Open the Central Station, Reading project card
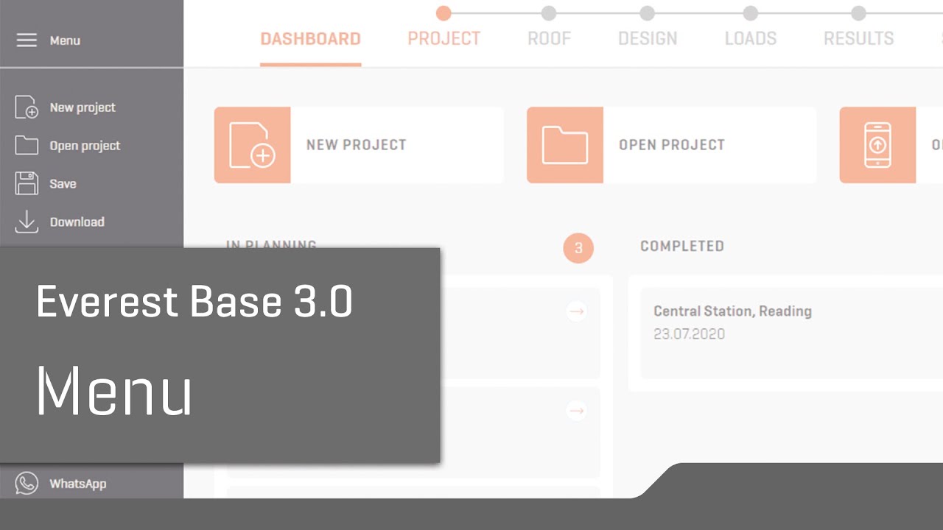Screen dimensions: 943x530 (x=792, y=333)
